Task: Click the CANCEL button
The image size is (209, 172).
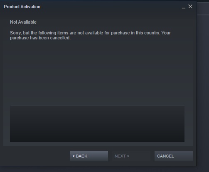Action: click(174, 156)
